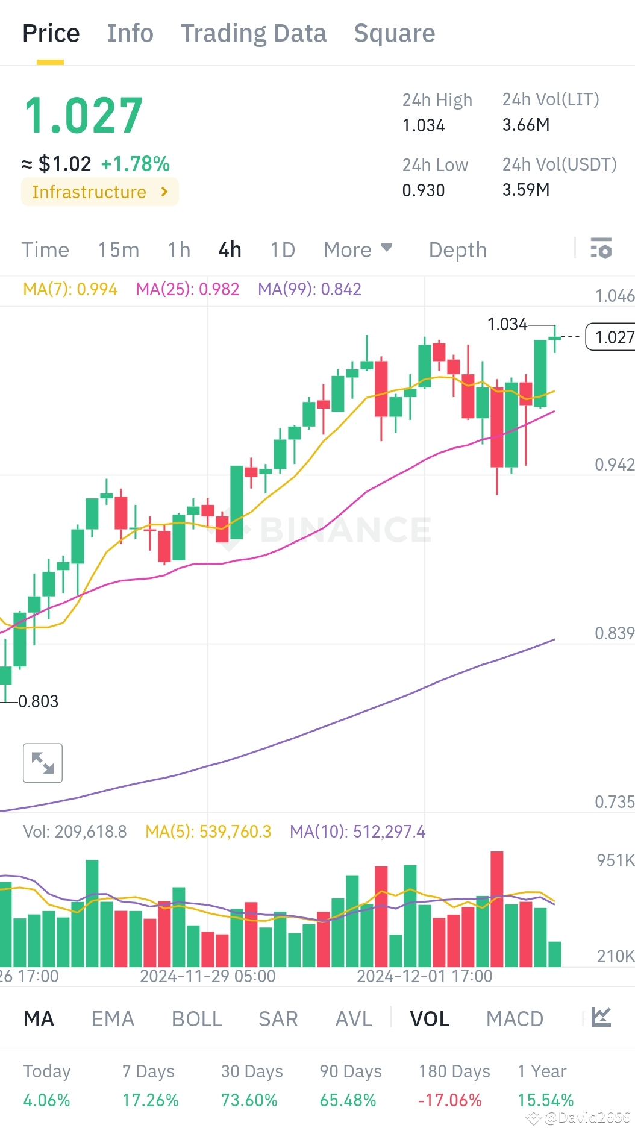Image resolution: width=635 pixels, height=1131 pixels.
Task: Toggle the MA main indicator
Action: pos(39,1019)
